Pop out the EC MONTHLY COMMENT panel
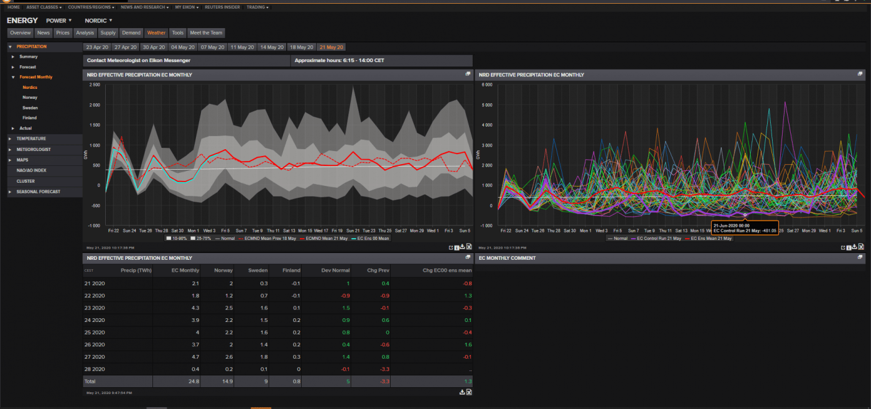The width and height of the screenshot is (871, 409). pos(860,258)
